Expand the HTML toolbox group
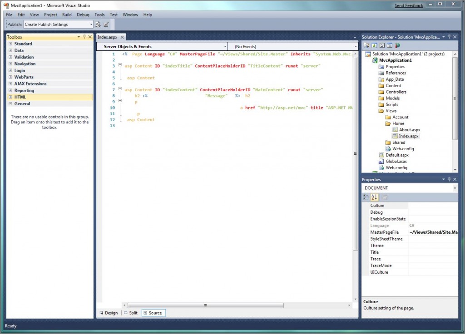Viewport: 465px width, 334px height. (10, 97)
